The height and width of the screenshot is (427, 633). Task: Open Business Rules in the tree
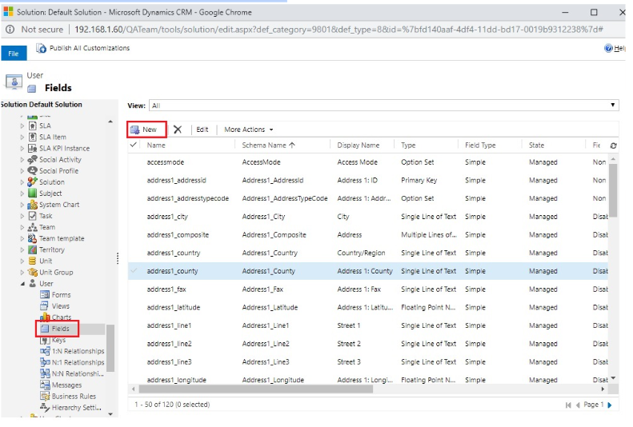click(x=74, y=396)
